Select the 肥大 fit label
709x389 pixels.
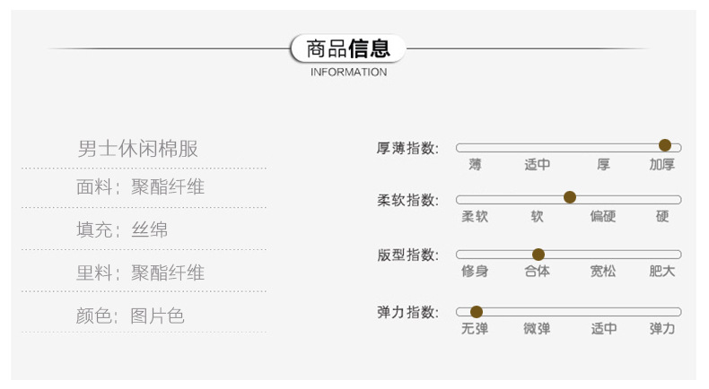point(662,271)
